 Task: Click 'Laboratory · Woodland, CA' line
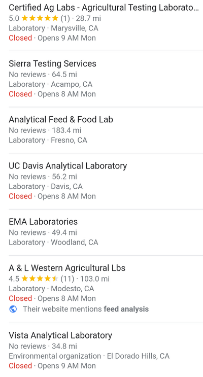tap(53, 243)
